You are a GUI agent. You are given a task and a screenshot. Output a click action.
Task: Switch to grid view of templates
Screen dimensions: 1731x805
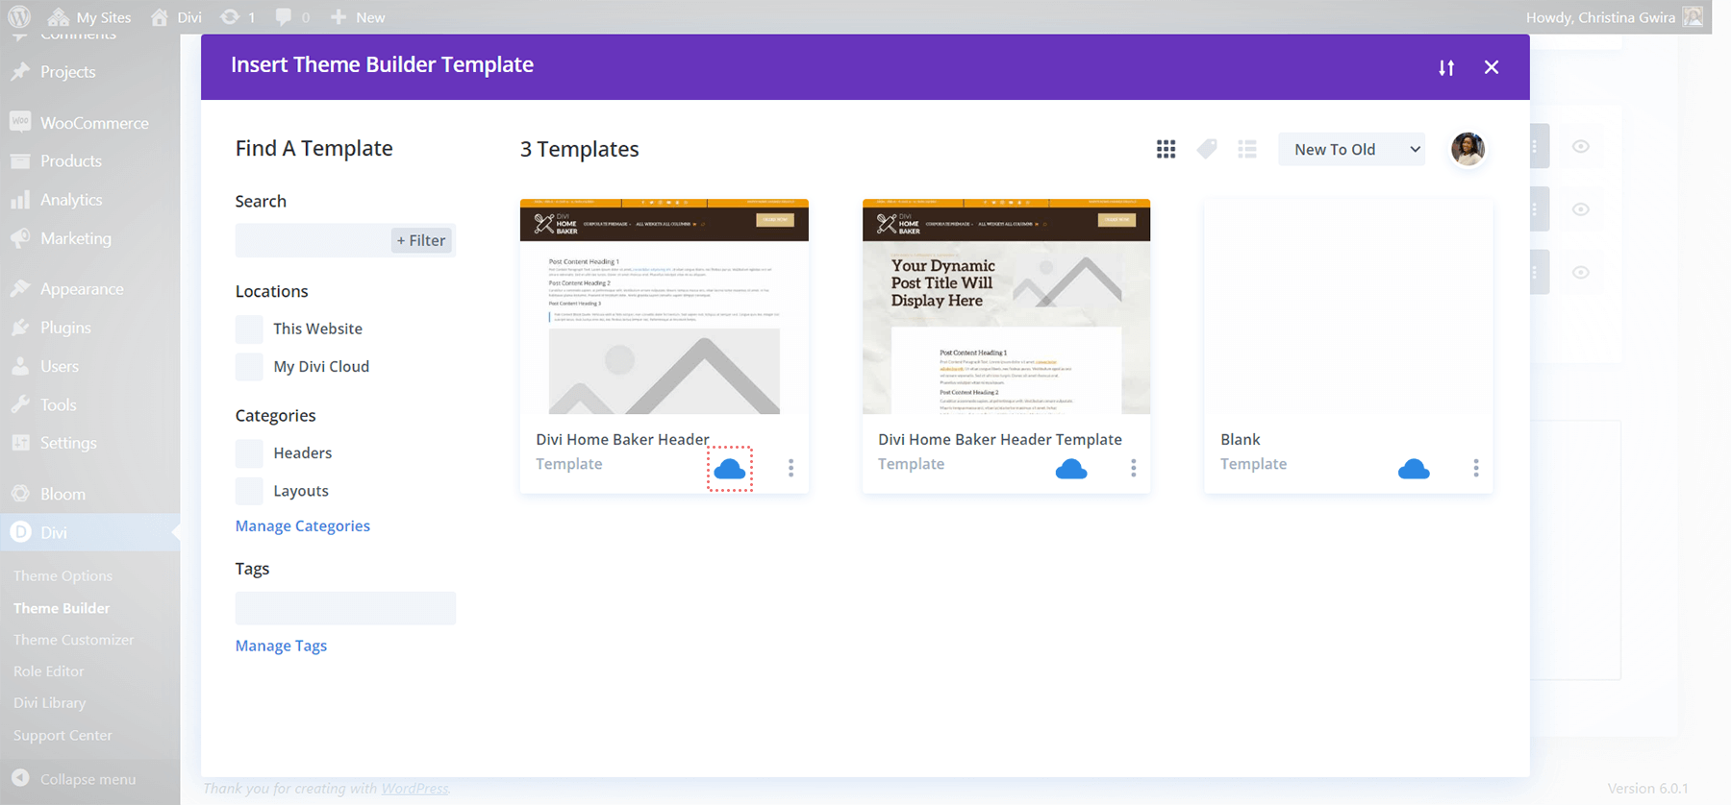point(1166,149)
